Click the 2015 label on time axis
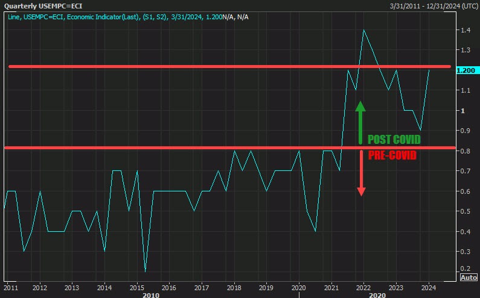 click(x=136, y=287)
